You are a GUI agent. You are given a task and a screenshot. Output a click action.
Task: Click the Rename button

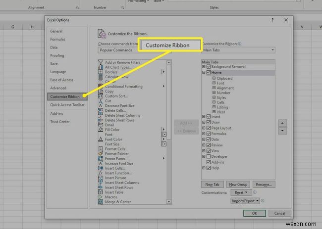(264, 184)
